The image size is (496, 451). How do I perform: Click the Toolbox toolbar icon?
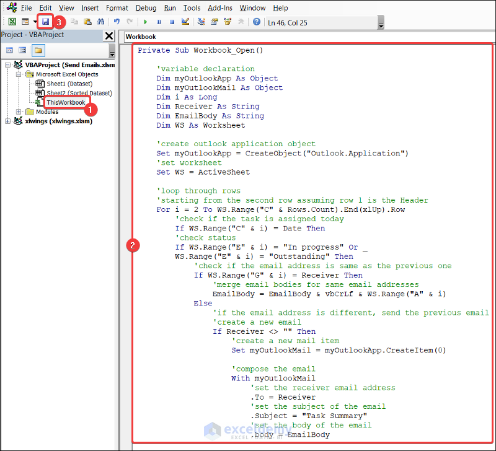[x=241, y=22]
